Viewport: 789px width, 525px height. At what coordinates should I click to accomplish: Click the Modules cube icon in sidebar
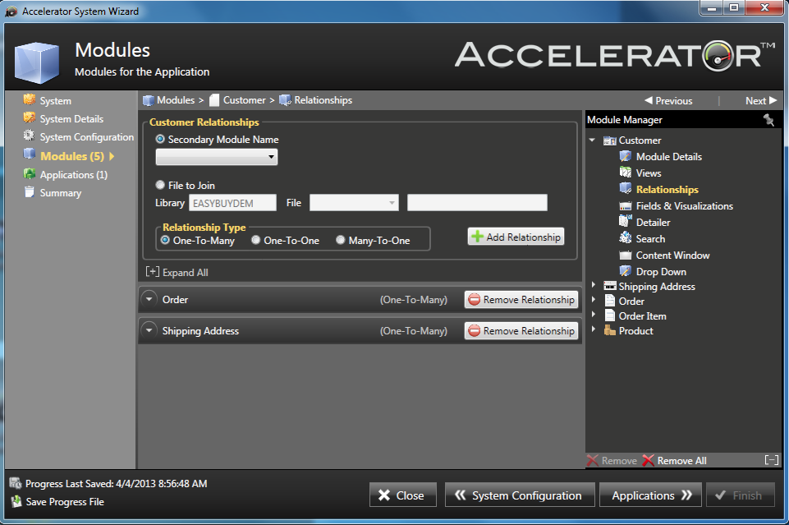tap(30, 154)
